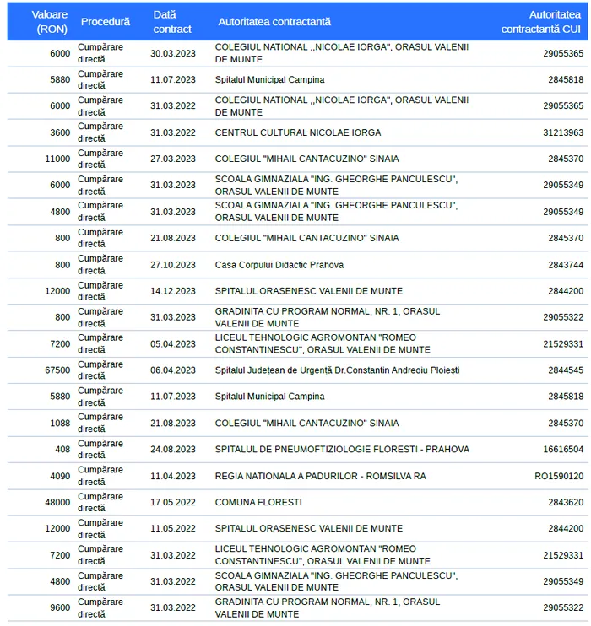Click date 17.05.2022
This screenshot has width=591, height=626.
(173, 502)
